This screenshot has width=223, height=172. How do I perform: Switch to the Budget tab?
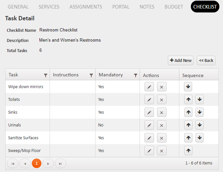pos(174,7)
